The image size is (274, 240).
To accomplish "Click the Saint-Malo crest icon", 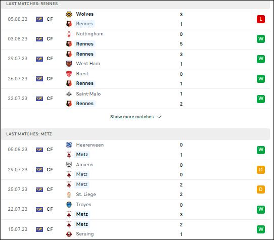I will tap(69, 94).
